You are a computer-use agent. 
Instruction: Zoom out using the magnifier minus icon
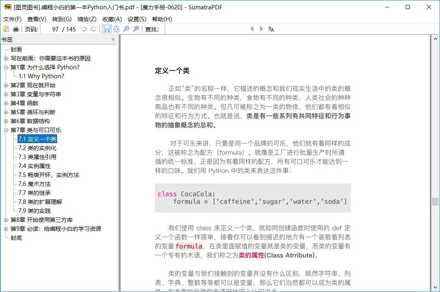tap(127, 29)
